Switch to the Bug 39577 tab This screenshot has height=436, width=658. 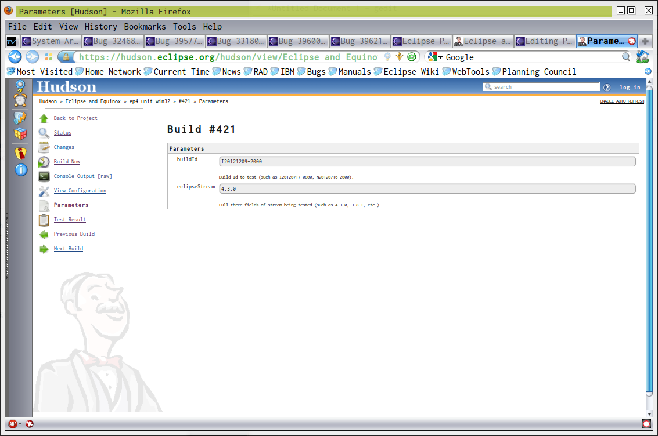coord(175,41)
